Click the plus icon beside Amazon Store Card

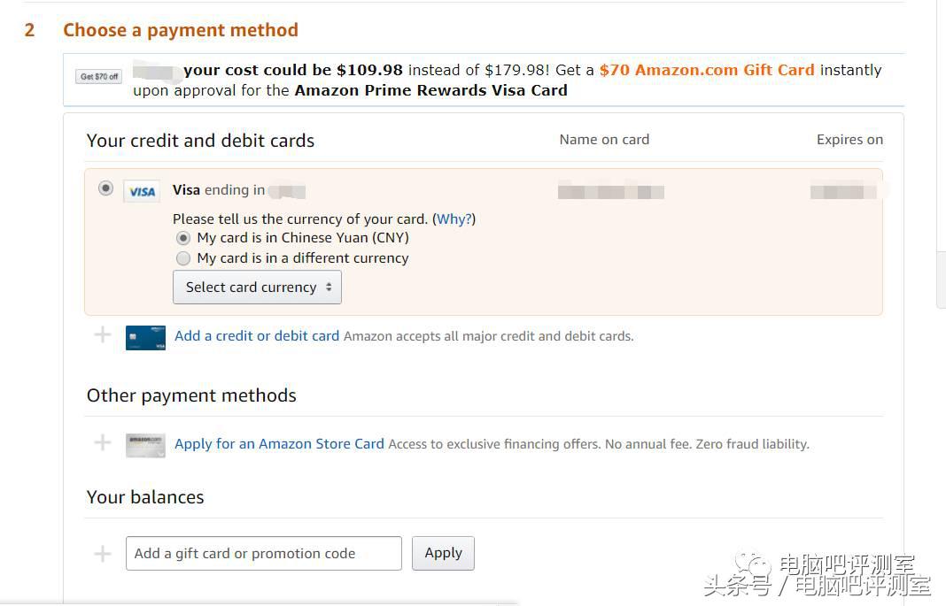[103, 443]
